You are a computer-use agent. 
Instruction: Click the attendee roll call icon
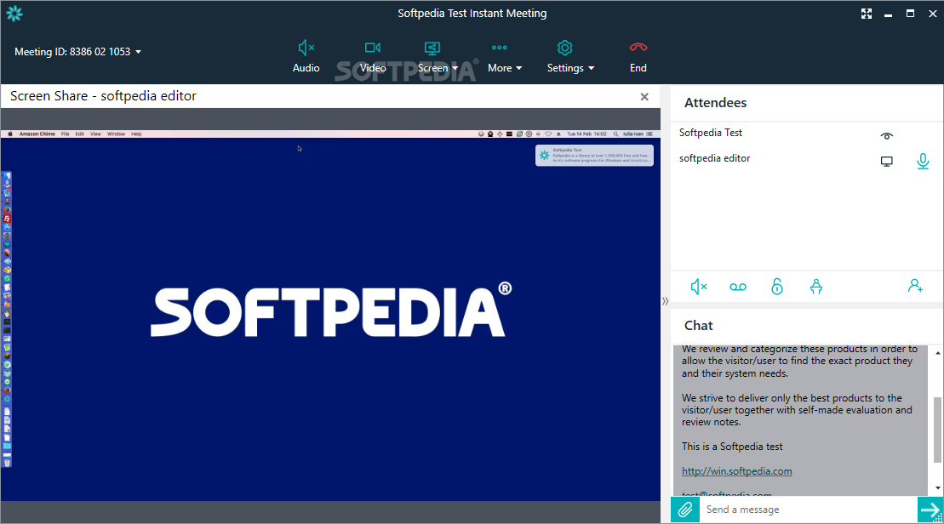tap(816, 287)
